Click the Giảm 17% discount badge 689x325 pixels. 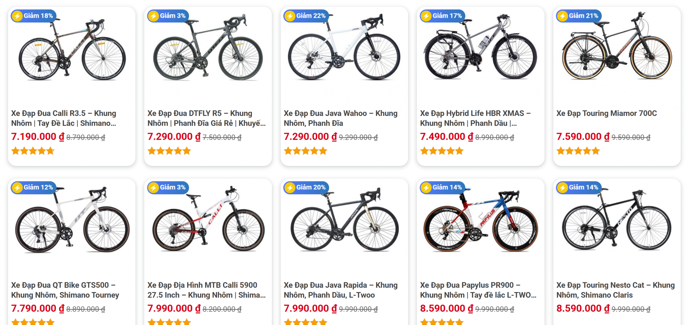click(442, 16)
